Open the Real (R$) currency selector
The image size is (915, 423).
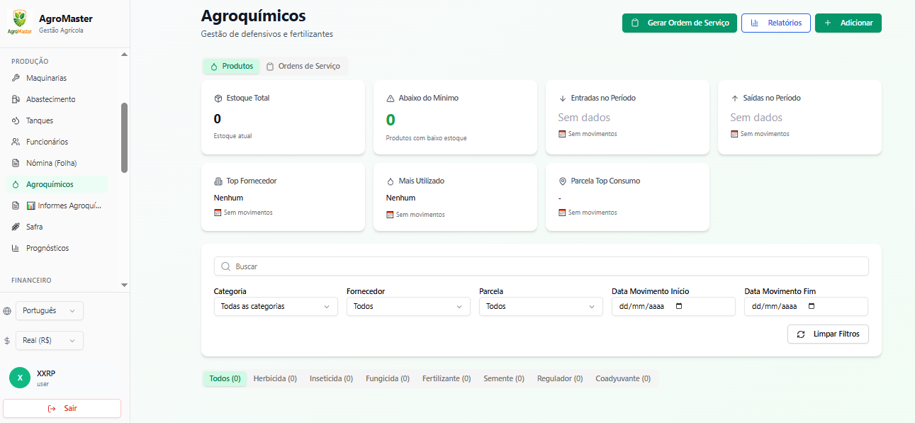point(49,341)
